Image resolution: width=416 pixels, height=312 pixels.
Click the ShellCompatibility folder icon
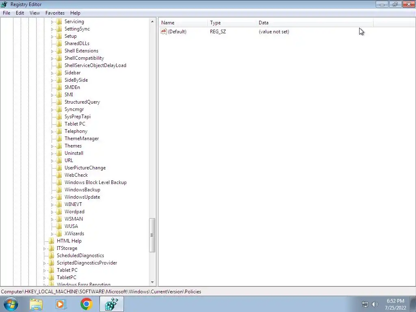[x=59, y=58]
